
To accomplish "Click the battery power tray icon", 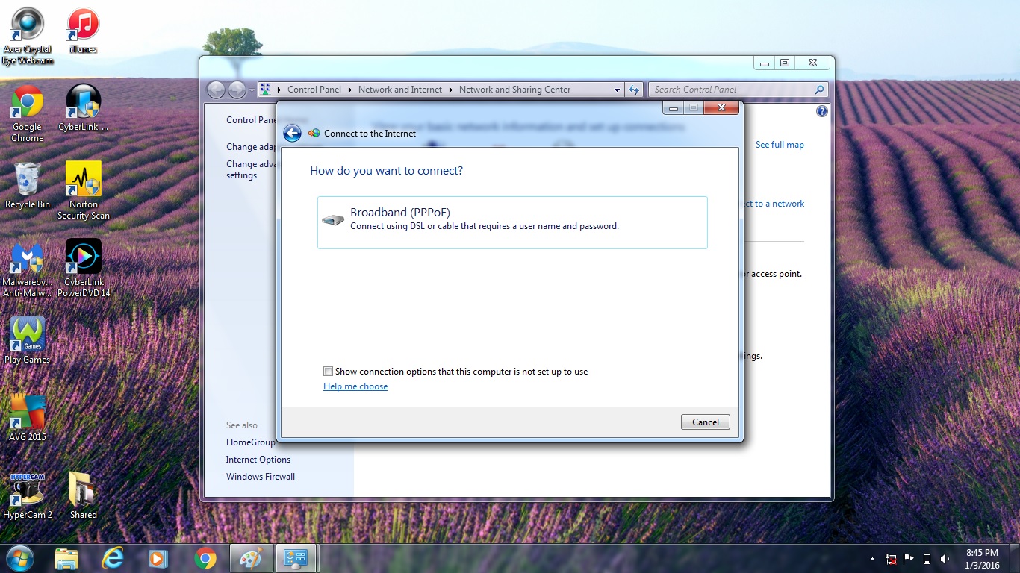I will [927, 559].
